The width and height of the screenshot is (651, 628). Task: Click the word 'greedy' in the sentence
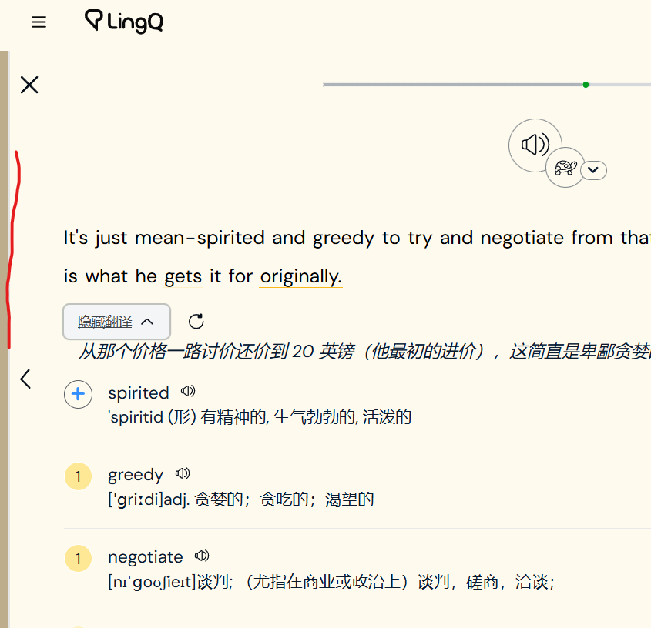click(344, 238)
